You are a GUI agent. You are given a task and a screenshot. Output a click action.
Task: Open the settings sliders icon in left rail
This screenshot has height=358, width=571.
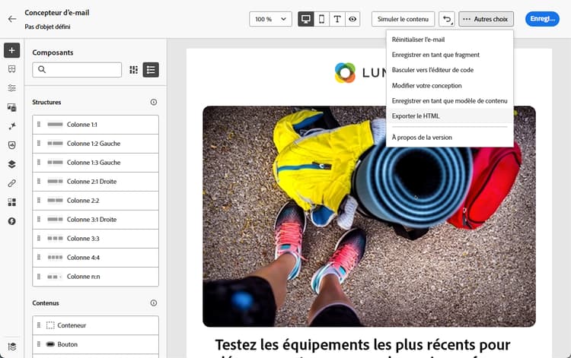tap(11, 88)
